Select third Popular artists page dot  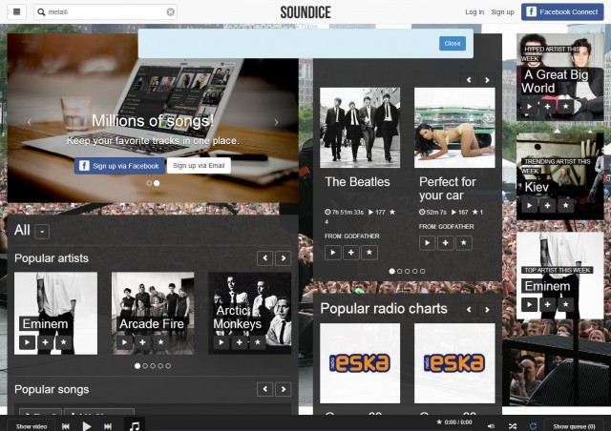(153, 366)
